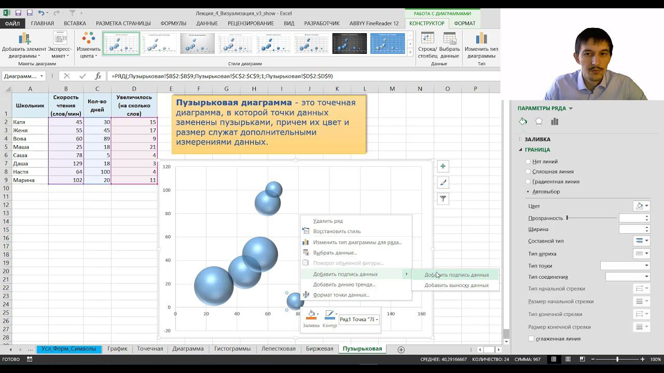Click inside the formula bar with the РЯД formula
This screenshot has height=373, width=664.
coord(303,76)
